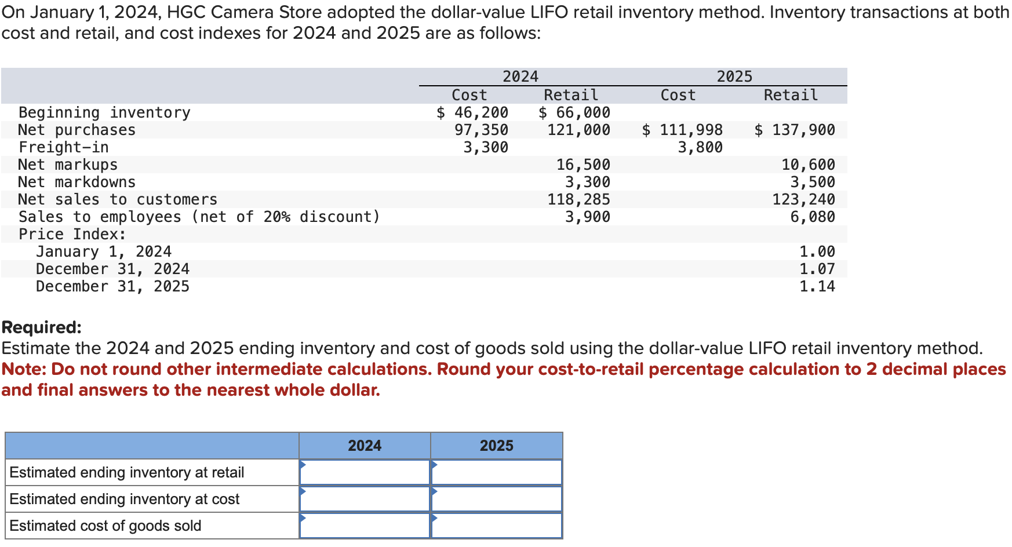The width and height of the screenshot is (1012, 547).
Task: Click the 'Estimated ending inventory at cost' label
Action: [125, 499]
